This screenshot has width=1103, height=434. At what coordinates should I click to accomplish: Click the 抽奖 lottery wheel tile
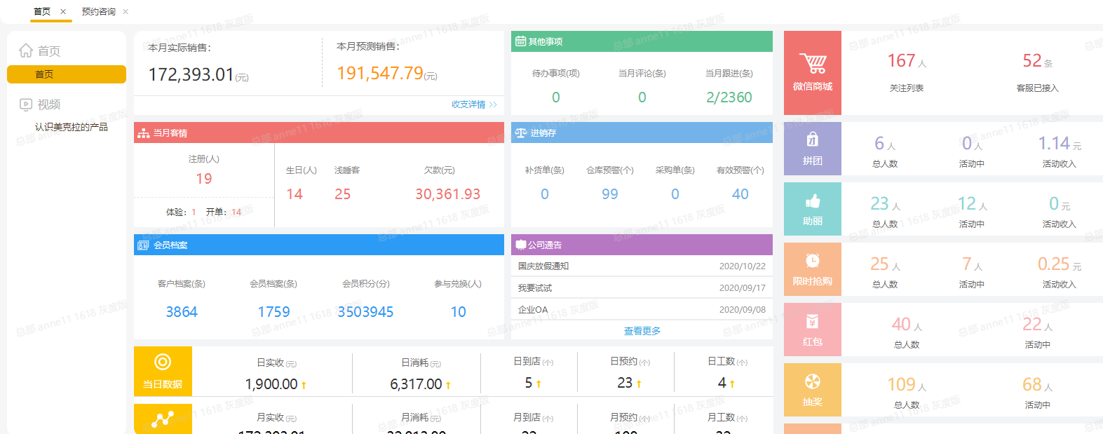(x=812, y=390)
